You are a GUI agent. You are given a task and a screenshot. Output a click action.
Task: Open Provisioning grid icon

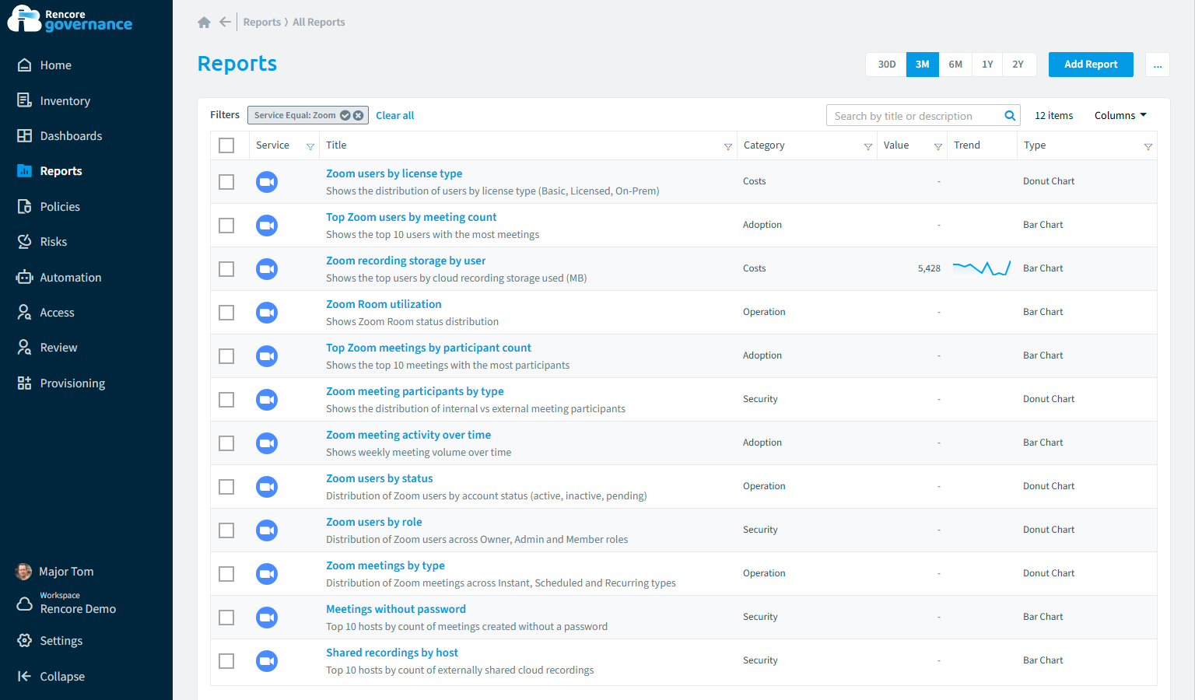[x=25, y=383]
